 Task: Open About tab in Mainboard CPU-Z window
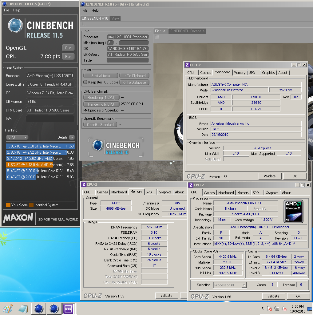[283, 73]
